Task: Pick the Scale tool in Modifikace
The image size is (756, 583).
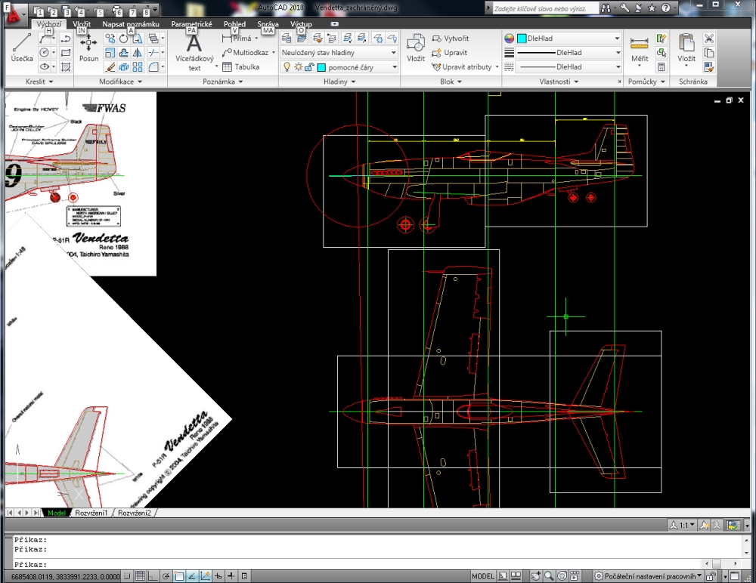Action: (110, 53)
